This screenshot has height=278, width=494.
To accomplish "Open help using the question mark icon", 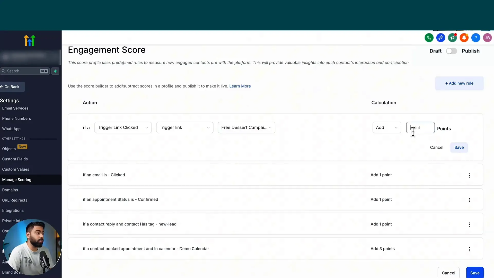I will click(476, 38).
